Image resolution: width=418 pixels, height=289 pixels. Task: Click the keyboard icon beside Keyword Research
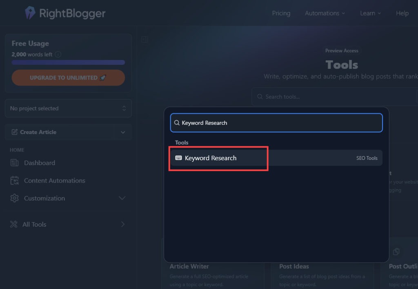coord(178,158)
